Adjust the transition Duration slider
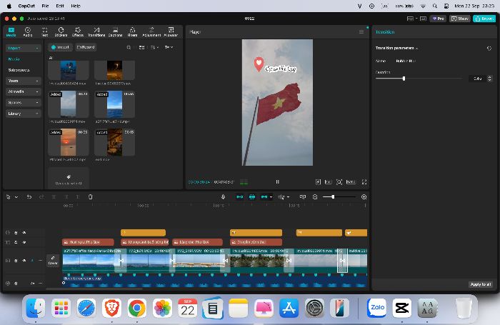 (404, 78)
